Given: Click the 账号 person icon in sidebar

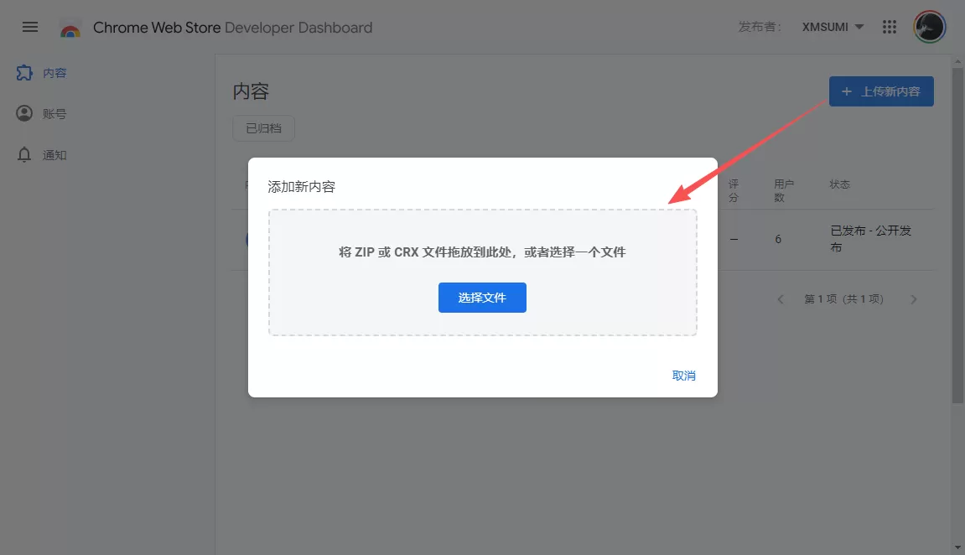Looking at the screenshot, I should tap(24, 114).
